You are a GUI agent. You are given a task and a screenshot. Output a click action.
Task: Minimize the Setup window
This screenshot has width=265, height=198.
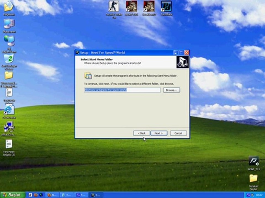click(176, 53)
